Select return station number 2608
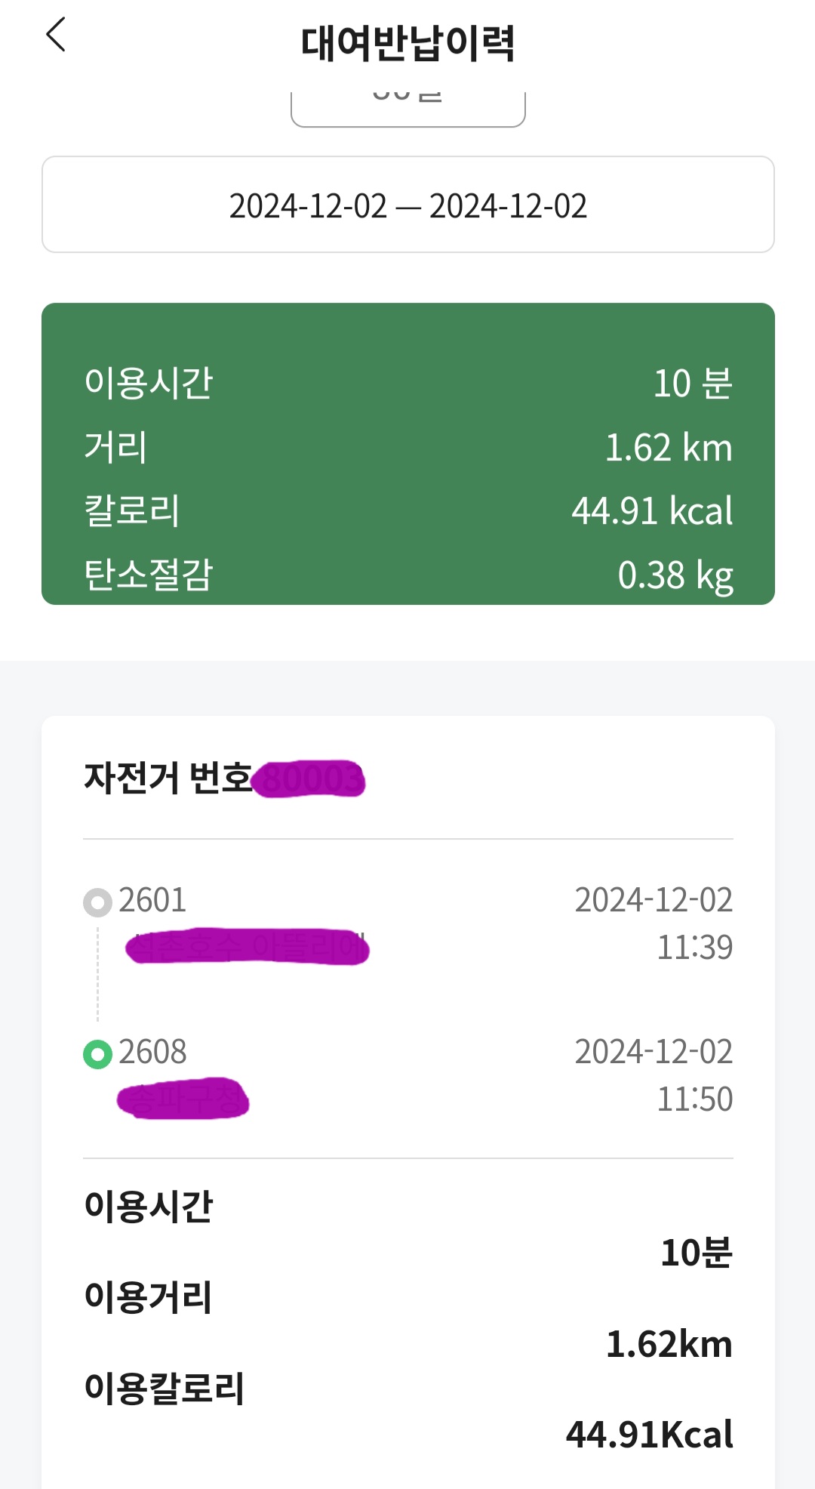 [x=152, y=1052]
